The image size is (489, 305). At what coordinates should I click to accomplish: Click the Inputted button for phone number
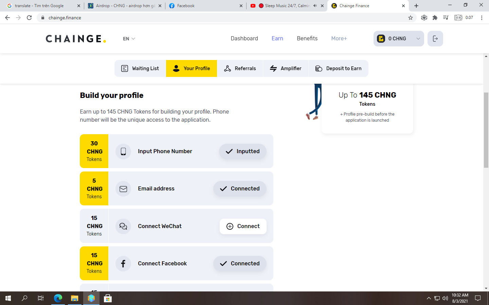click(x=243, y=151)
